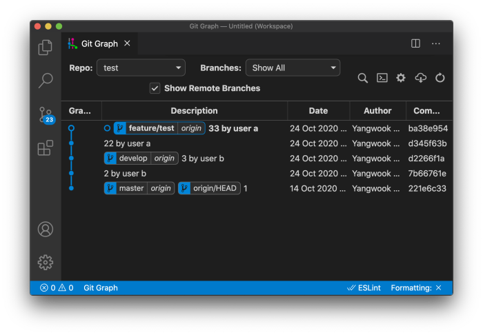The width and height of the screenshot is (483, 335).
Task: Click the HEAD circle before feature/test label
Action: (107, 128)
